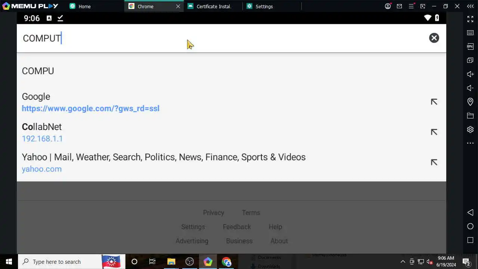Clear the COMPUT search text
Viewport: 478px width, 269px height.
434,38
